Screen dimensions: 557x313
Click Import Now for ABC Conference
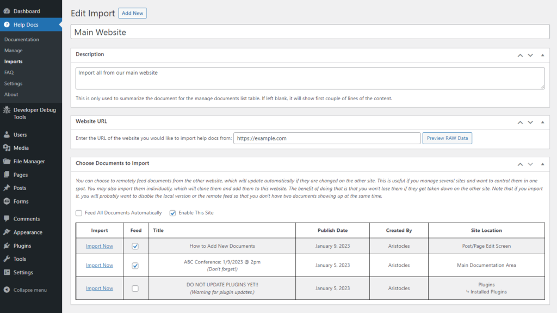(x=100, y=265)
